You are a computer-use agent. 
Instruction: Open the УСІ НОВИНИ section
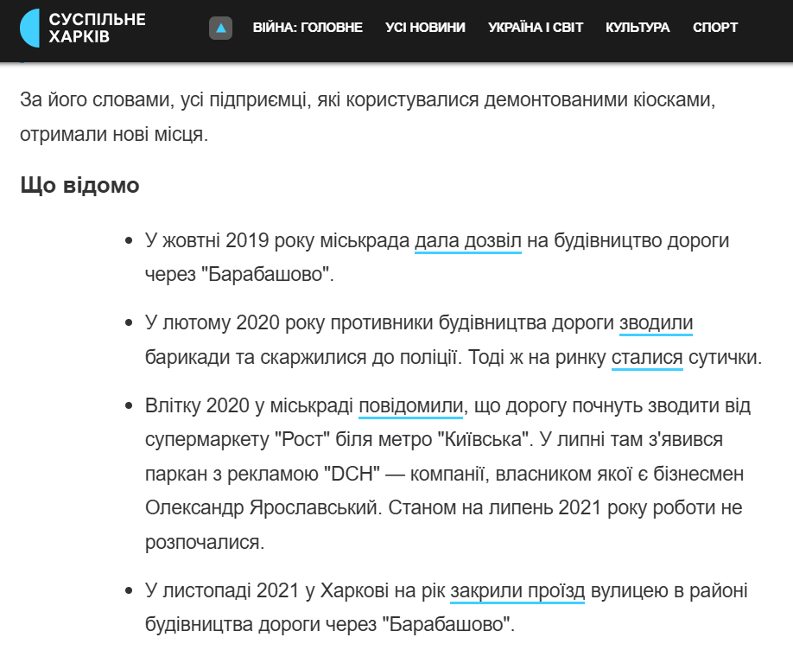click(x=425, y=28)
